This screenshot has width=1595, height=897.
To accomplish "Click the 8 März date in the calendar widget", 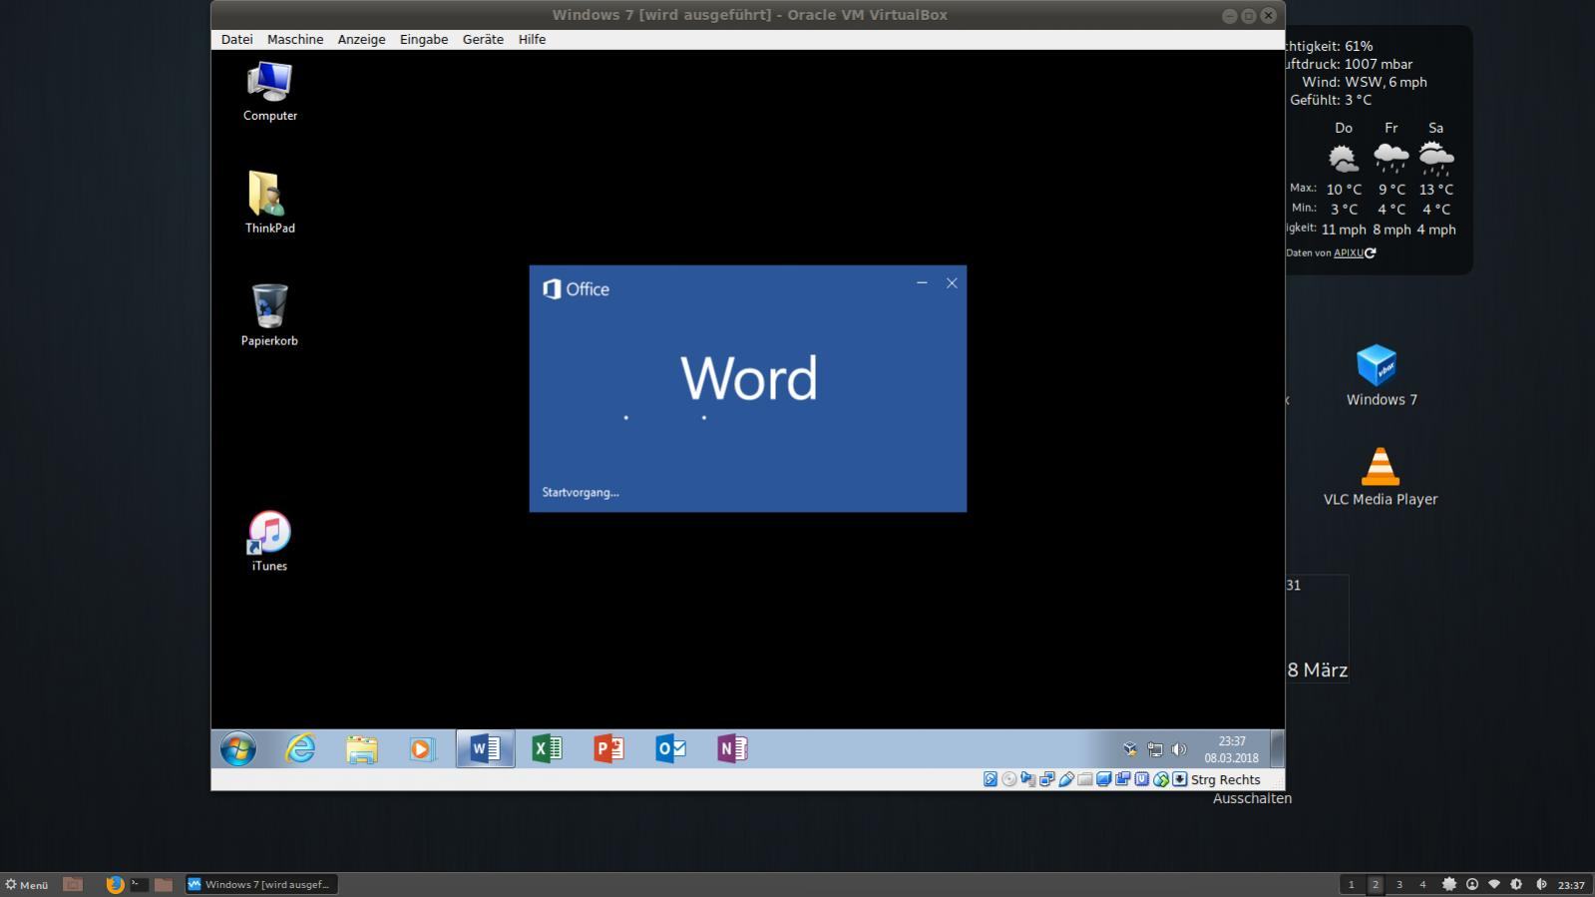I will (1317, 671).
